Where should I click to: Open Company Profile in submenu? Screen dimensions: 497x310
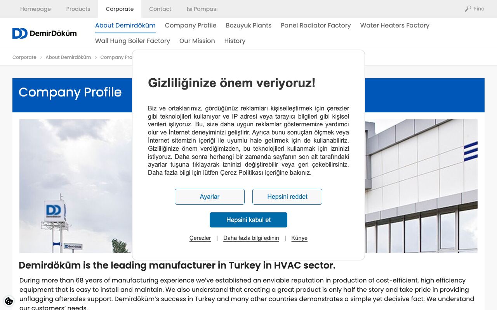click(191, 26)
